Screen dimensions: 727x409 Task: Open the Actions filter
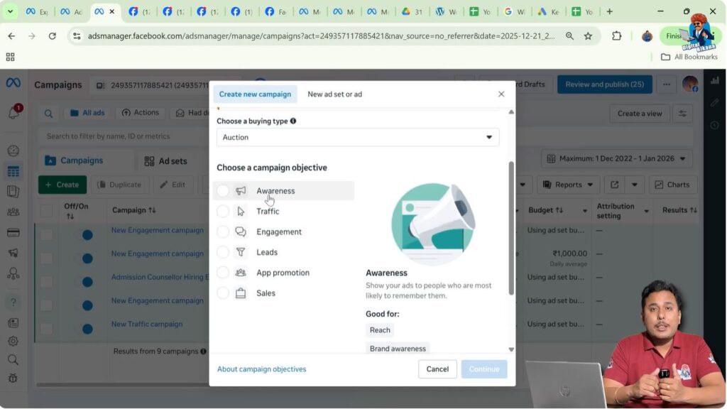(x=141, y=113)
